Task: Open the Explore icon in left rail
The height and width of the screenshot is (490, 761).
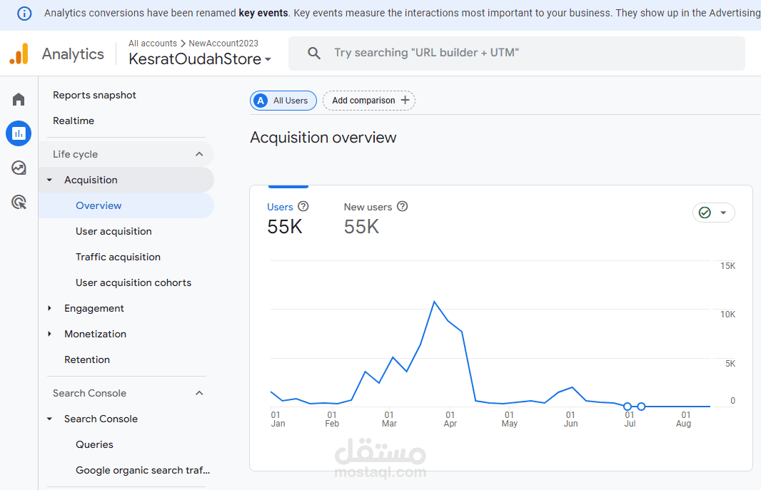Action: coord(19,168)
